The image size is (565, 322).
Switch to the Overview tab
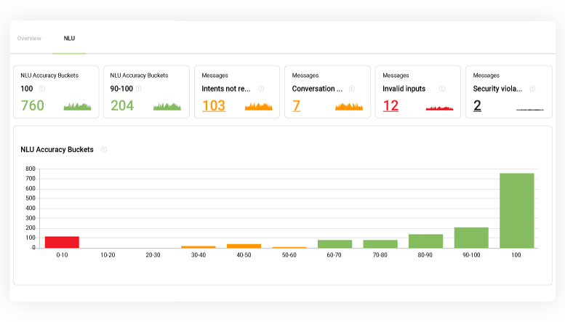pyautogui.click(x=29, y=39)
